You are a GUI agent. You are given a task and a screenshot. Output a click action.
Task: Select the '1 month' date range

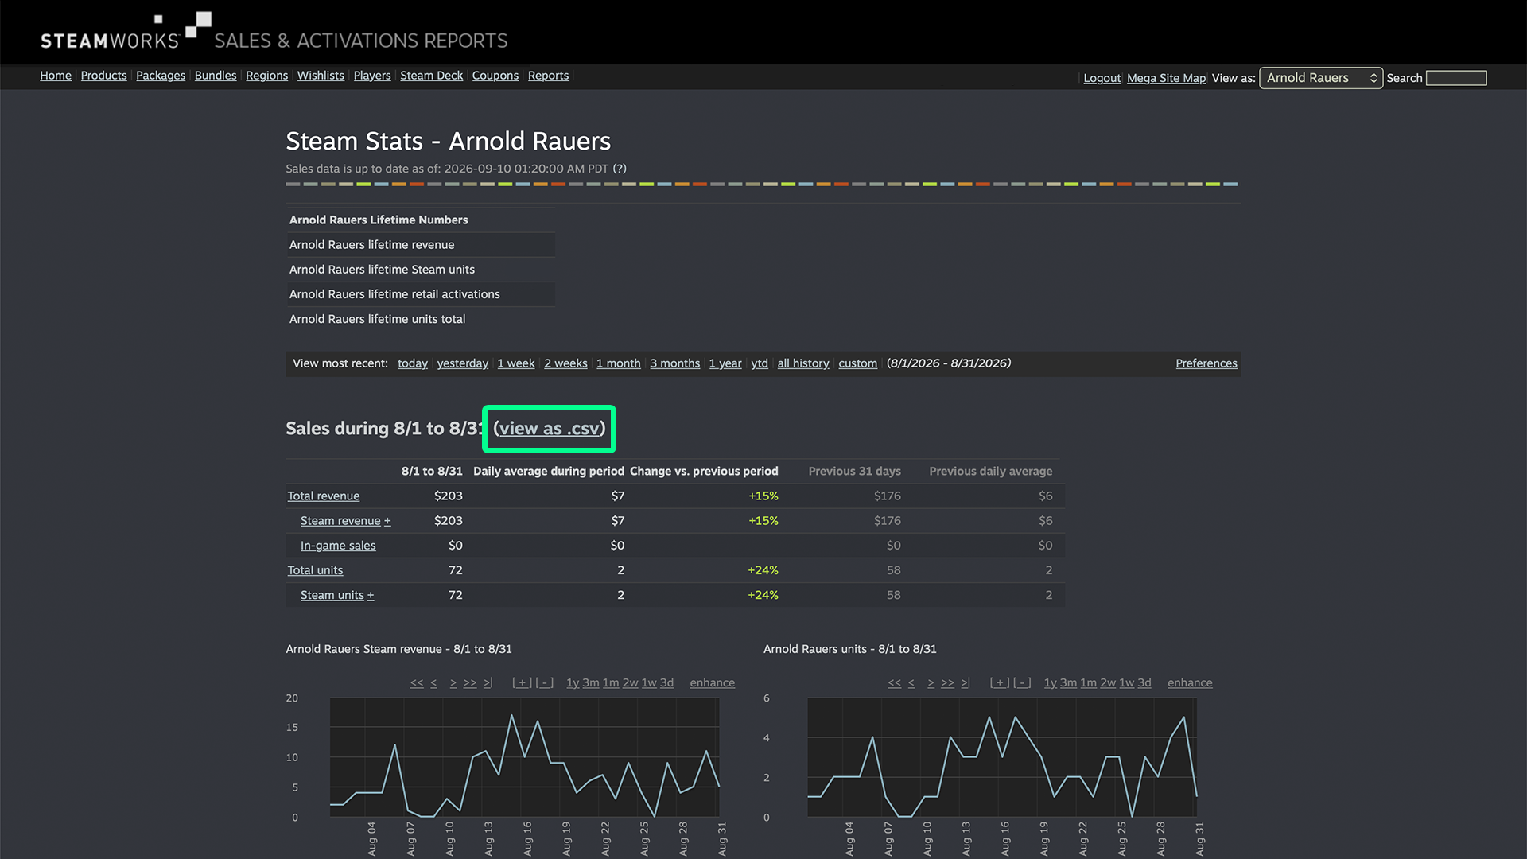619,363
